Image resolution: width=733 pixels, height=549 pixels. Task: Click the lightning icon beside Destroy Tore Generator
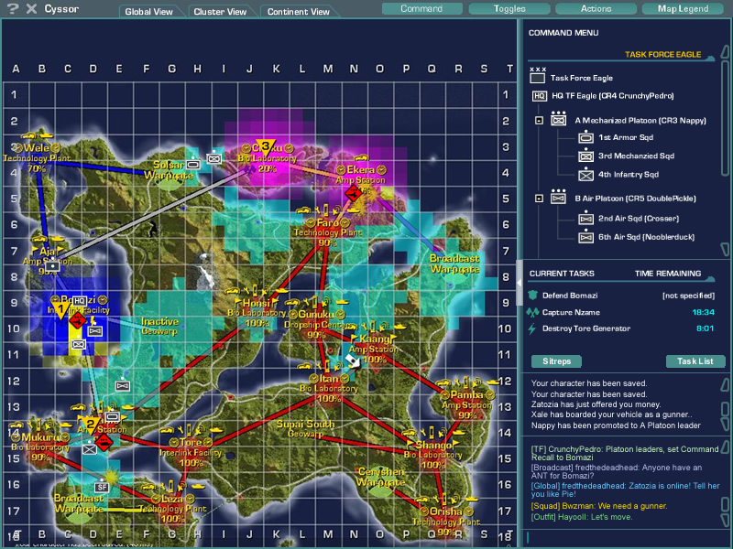point(532,328)
